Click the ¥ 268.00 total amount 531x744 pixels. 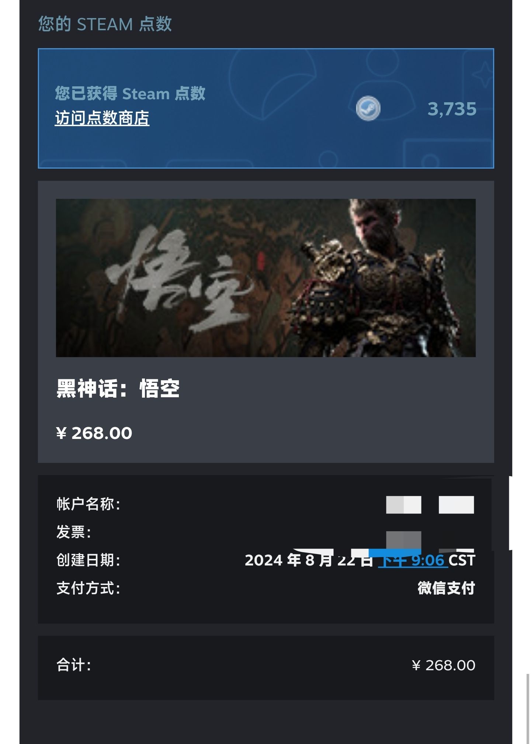click(x=444, y=665)
